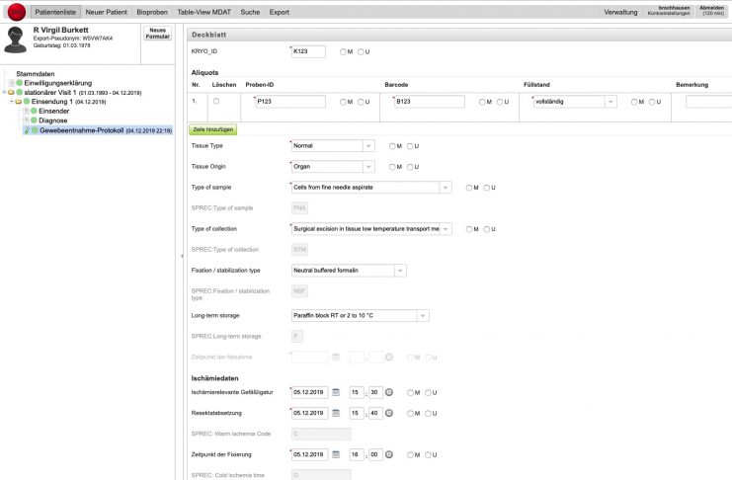This screenshot has height=480, width=732.
Task: Collapse the sidebar using splitter arrow
Action: pyautogui.click(x=182, y=256)
